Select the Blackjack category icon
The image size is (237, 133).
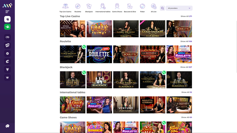coord(89,8)
